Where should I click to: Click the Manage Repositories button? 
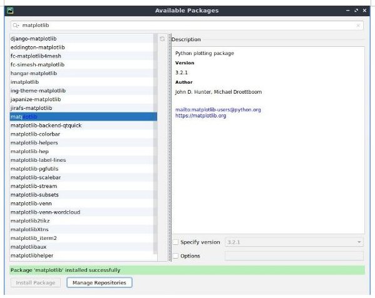(x=100, y=283)
